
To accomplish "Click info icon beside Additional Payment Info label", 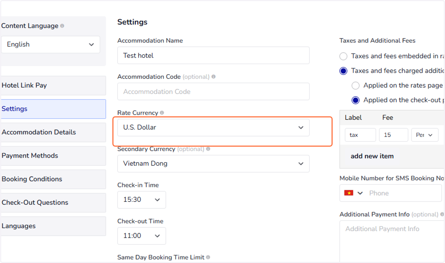I will point(442,214).
